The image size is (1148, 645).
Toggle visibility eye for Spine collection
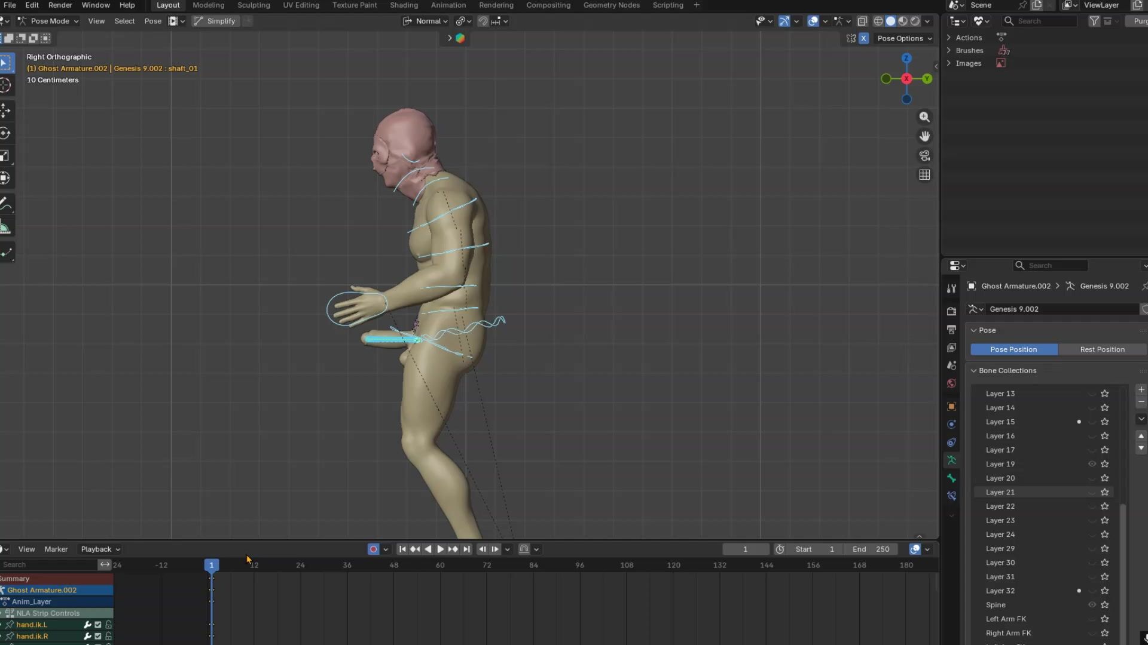[1092, 605]
